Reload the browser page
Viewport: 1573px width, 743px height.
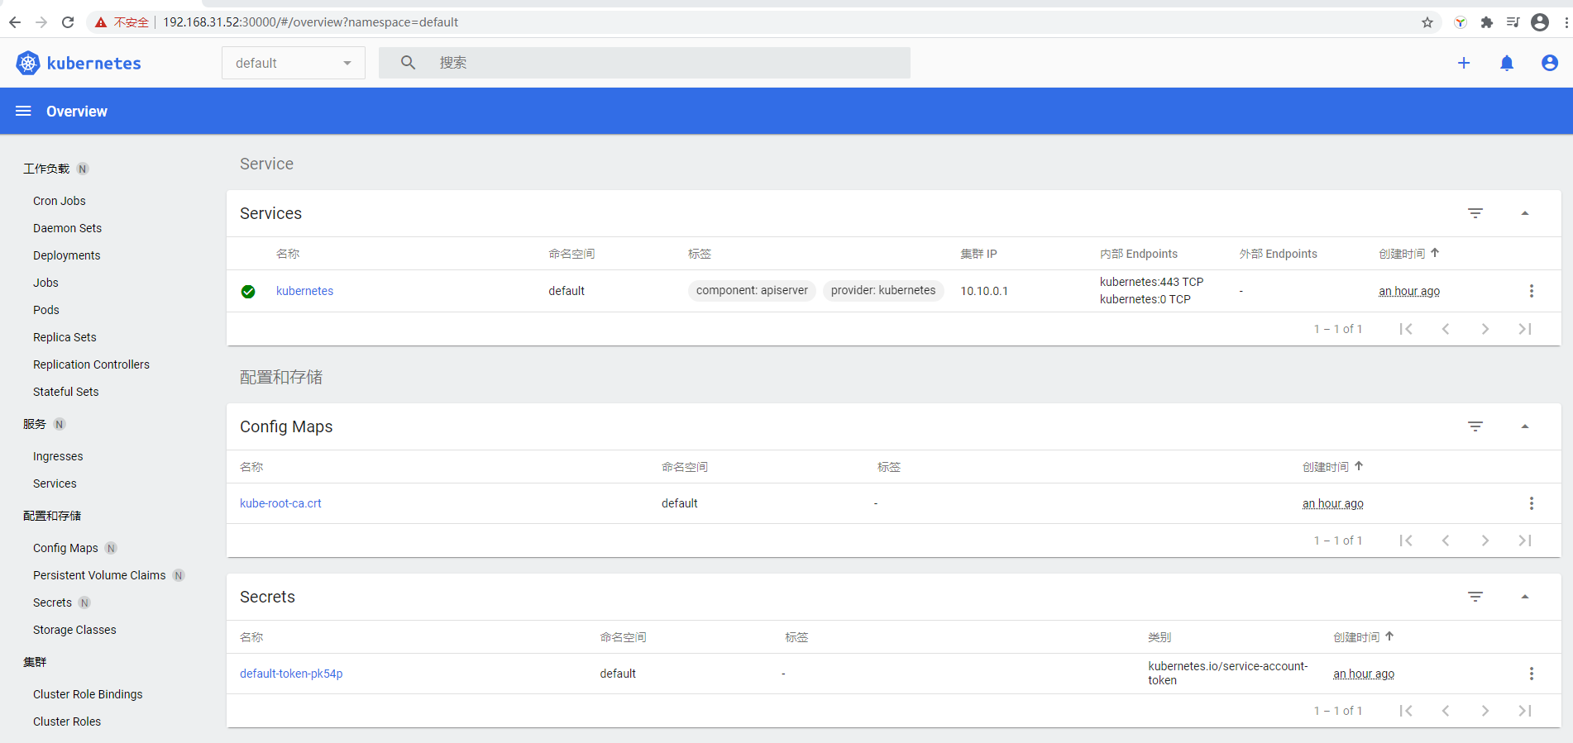tap(68, 22)
